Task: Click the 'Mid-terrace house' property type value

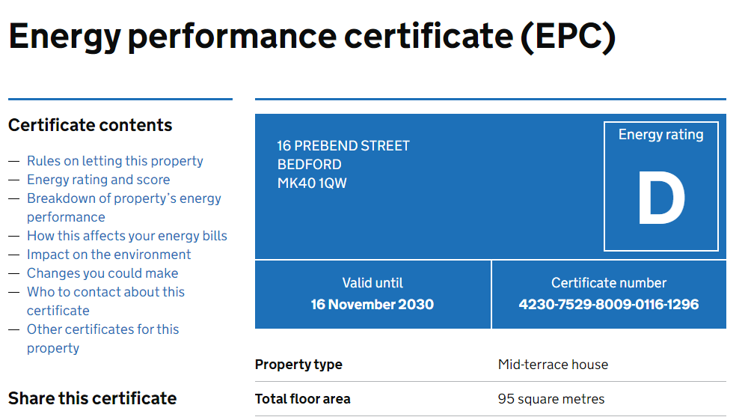Action: (553, 365)
